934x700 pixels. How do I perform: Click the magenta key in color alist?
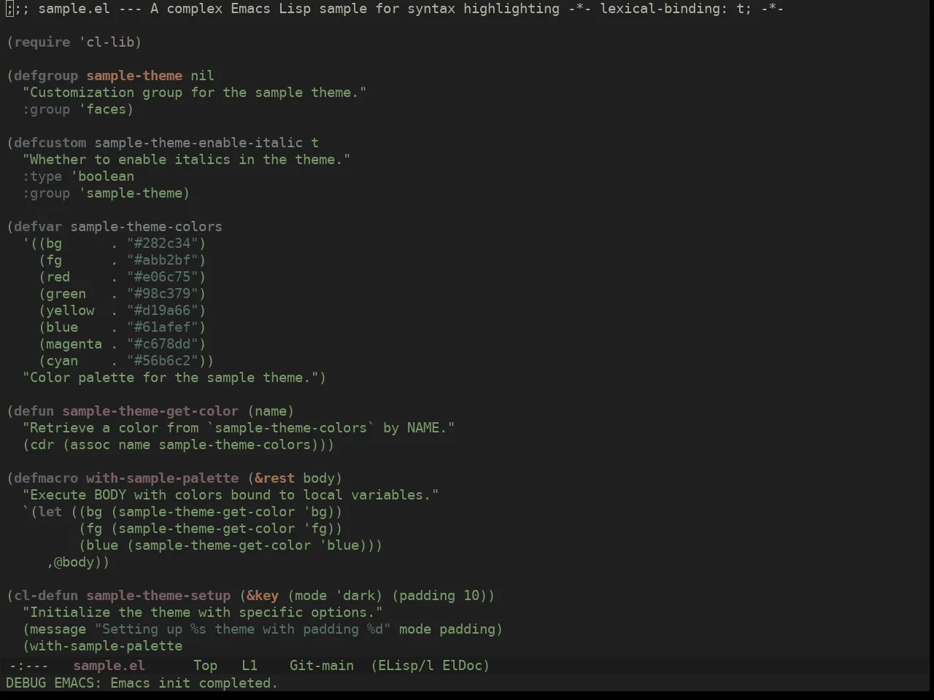point(74,343)
